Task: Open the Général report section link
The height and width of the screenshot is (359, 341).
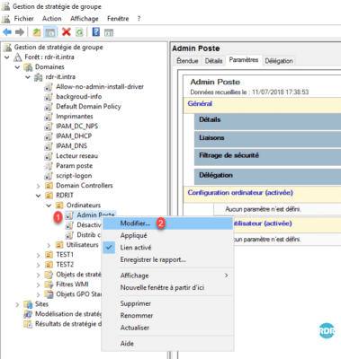Action: [x=200, y=104]
